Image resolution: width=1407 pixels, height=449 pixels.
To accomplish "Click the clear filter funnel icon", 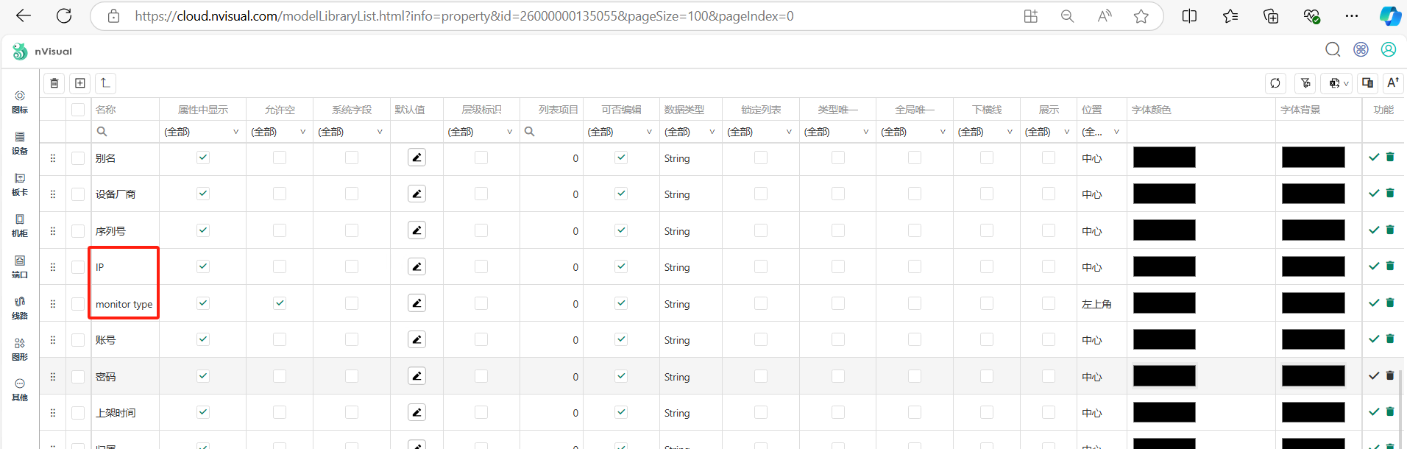I will point(1305,83).
